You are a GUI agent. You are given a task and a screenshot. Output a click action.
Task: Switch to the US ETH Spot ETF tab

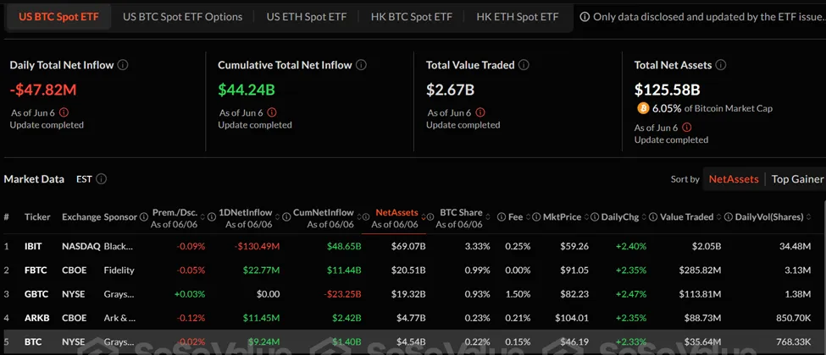[306, 17]
